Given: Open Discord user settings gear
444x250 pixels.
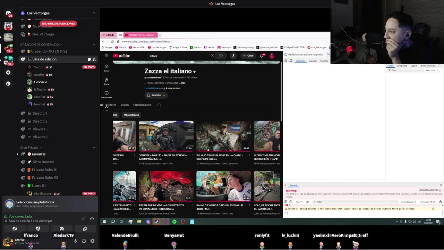Looking at the screenshot, I should 92,241.
